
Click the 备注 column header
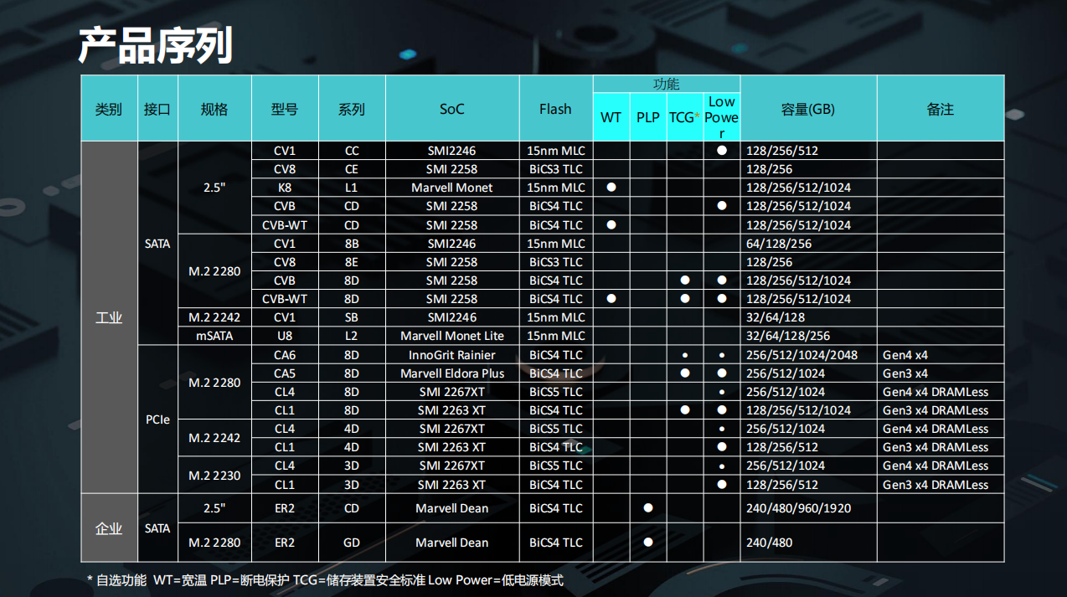941,109
